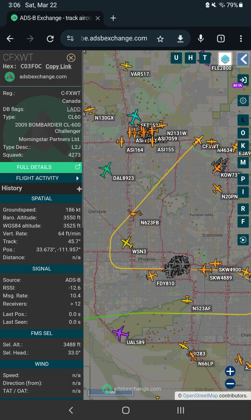Image resolution: width=251 pixels, height=420 pixels.
Task: Select the CFXWT tracked aircraft icon
Action: click(198, 141)
